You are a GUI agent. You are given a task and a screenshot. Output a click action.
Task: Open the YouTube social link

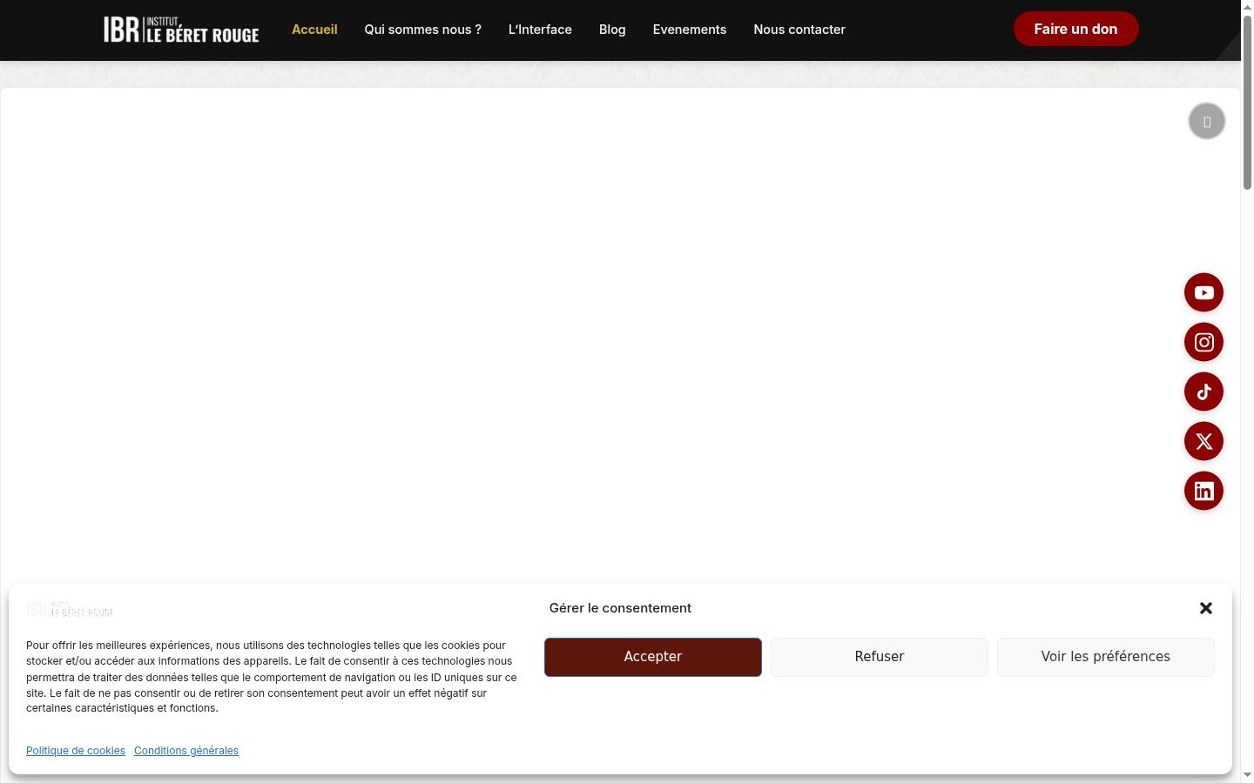click(x=1203, y=292)
